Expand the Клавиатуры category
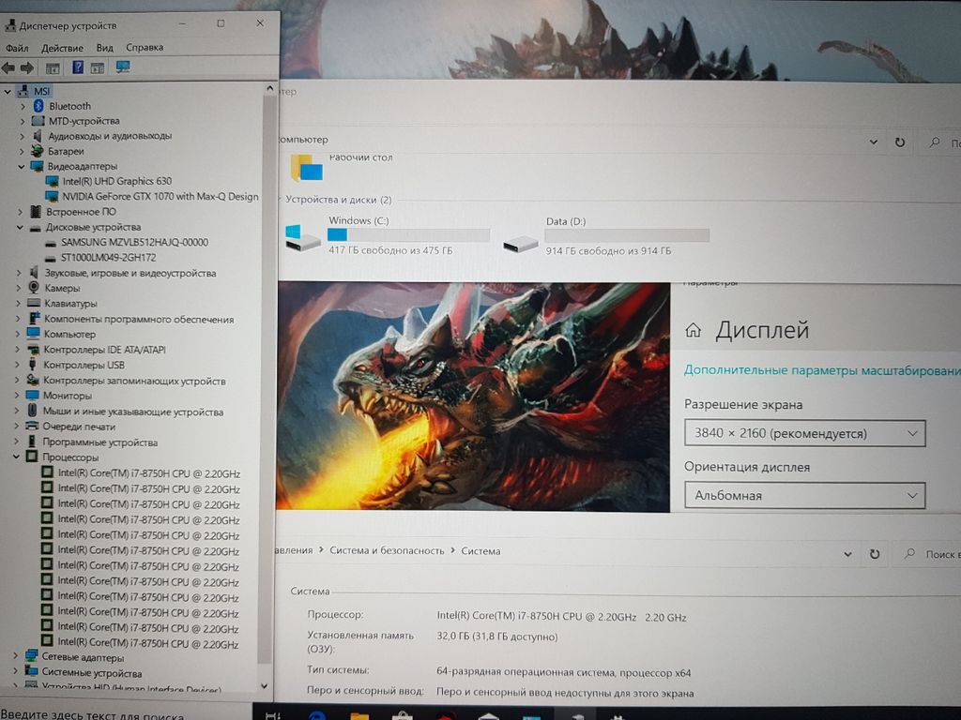Image resolution: width=961 pixels, height=720 pixels. 20,304
